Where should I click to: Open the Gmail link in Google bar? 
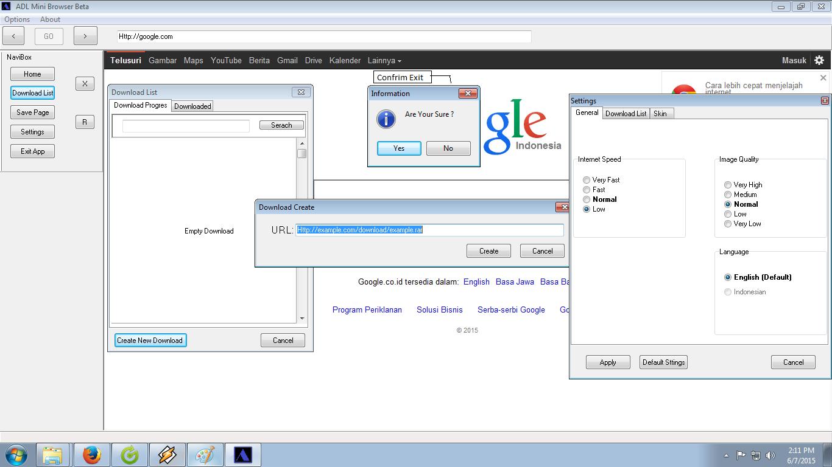point(287,60)
